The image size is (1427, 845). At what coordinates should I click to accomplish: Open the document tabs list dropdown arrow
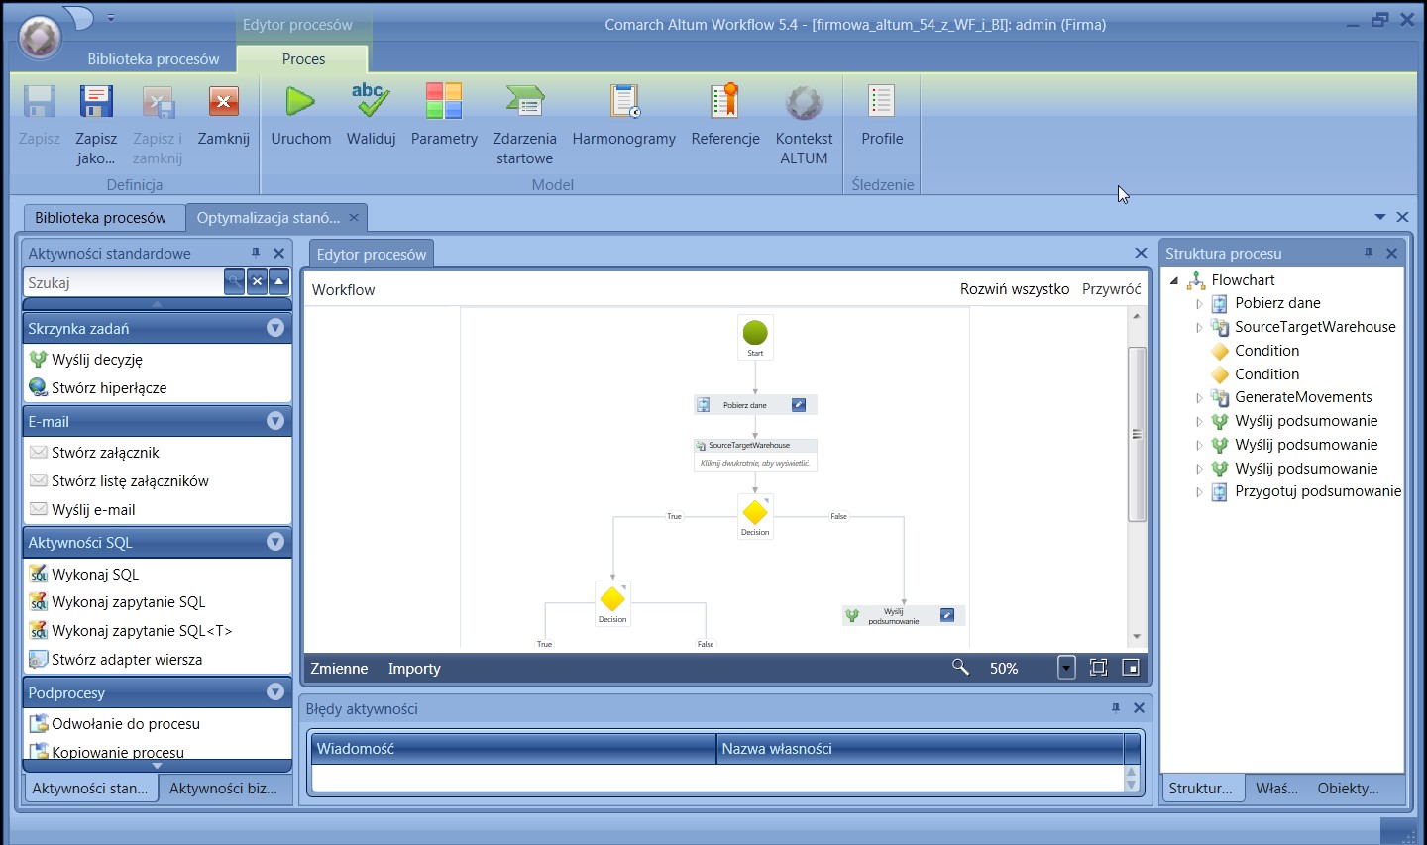[1380, 217]
